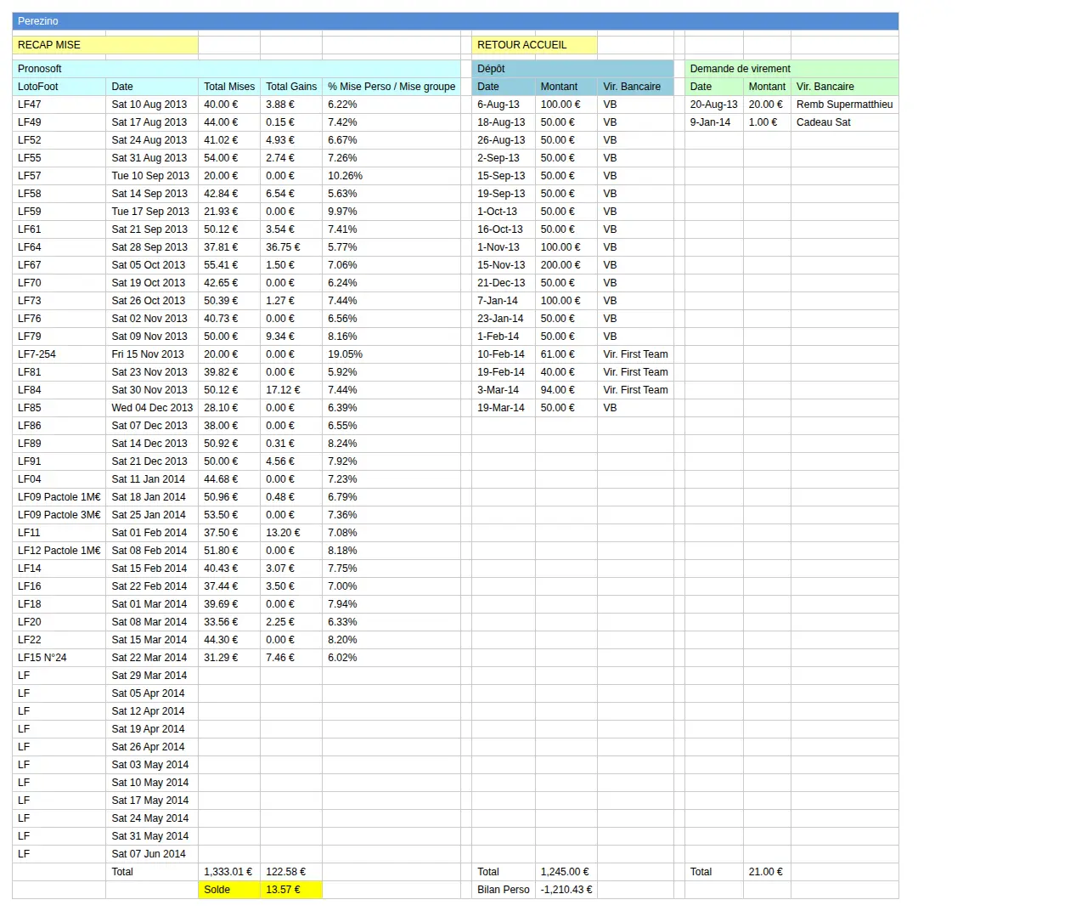The image size is (1087, 911).
Task: Click the LF47 cell
Action: [59, 105]
